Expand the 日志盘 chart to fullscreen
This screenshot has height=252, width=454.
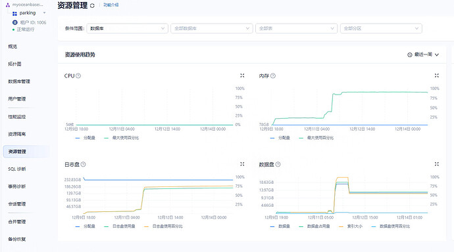[x=242, y=164]
